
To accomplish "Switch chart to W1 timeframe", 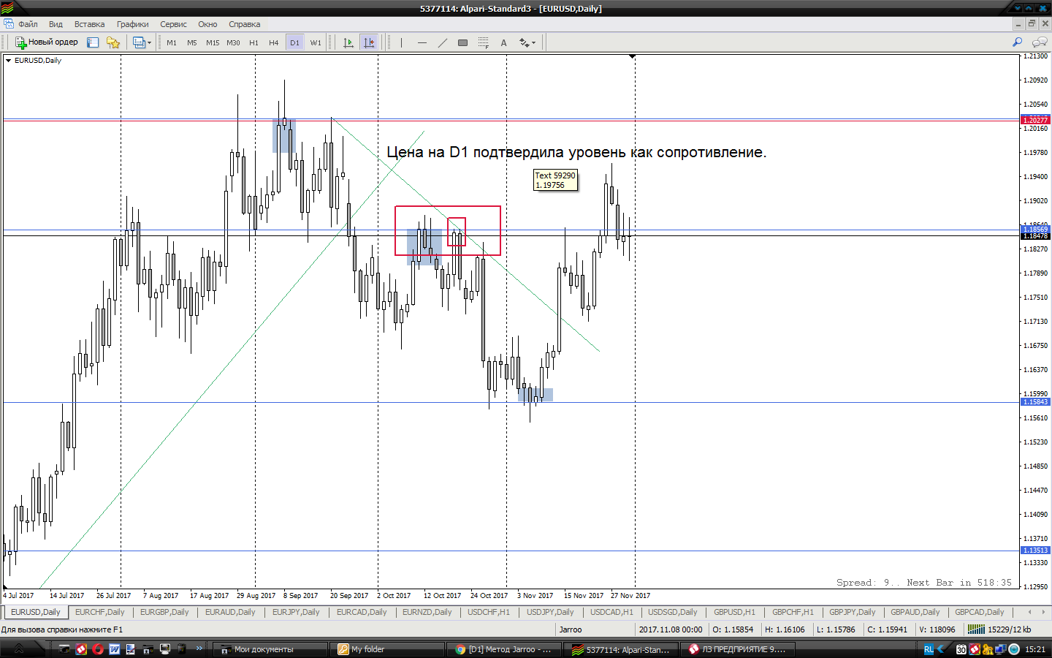I will 316,42.
